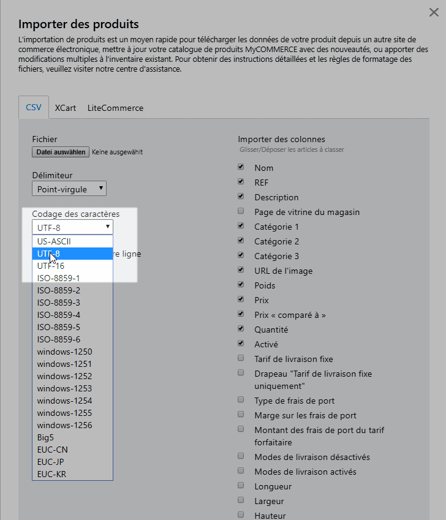Select US-ASCII encoding option
The height and width of the screenshot is (520, 446).
73,241
